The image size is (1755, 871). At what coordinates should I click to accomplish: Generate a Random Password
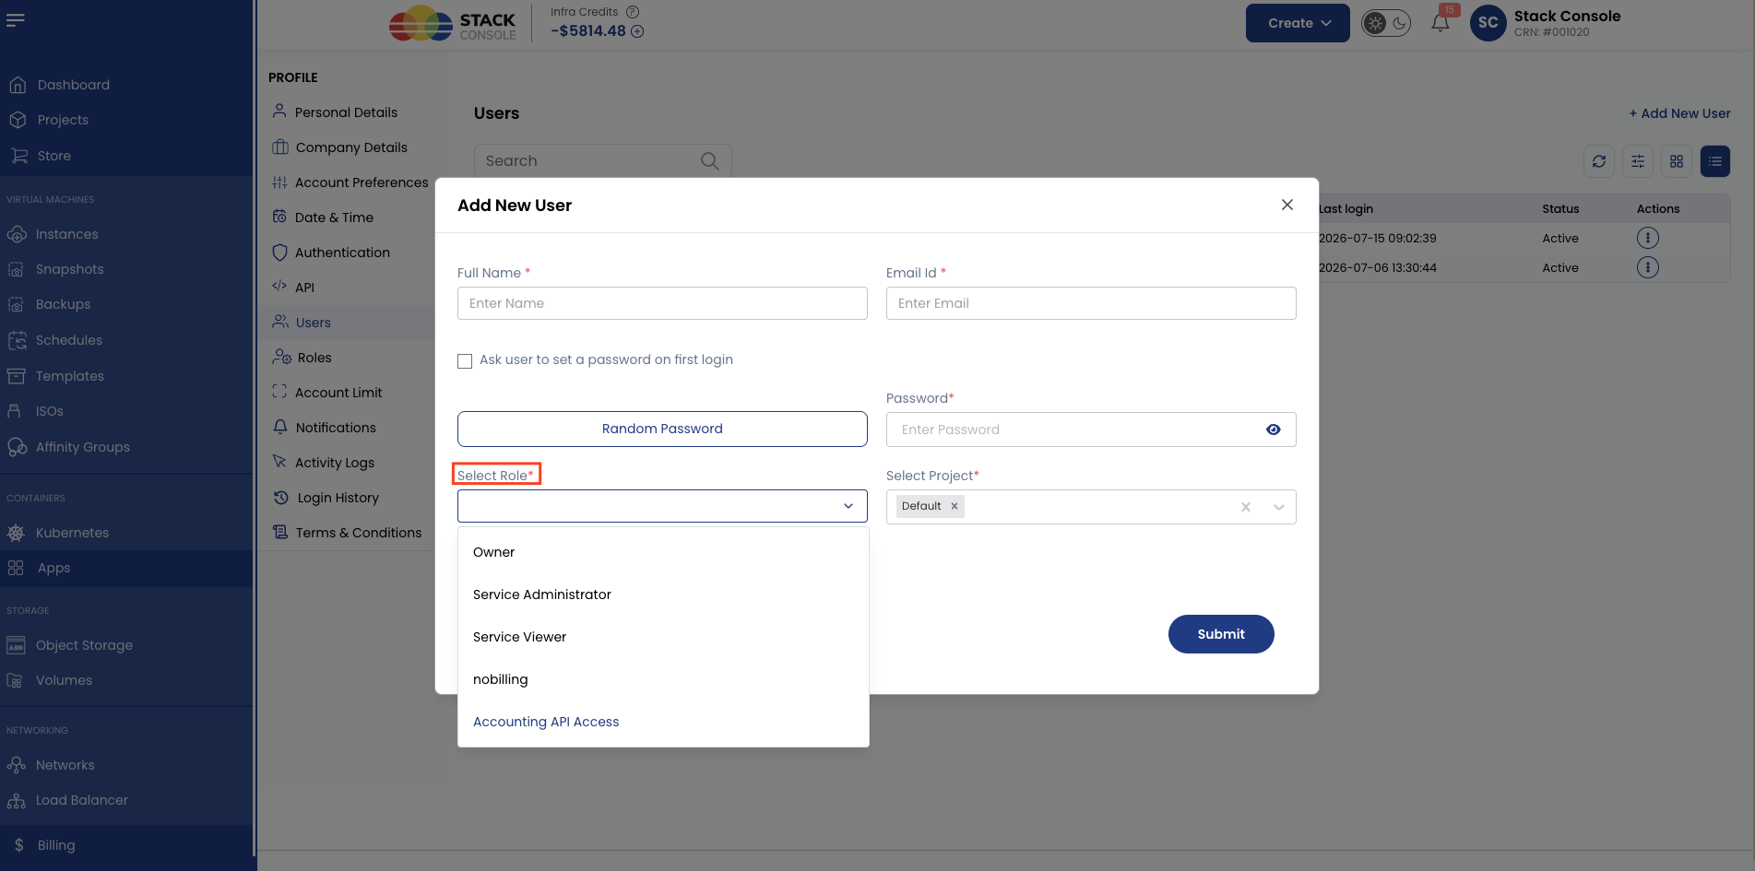662,429
